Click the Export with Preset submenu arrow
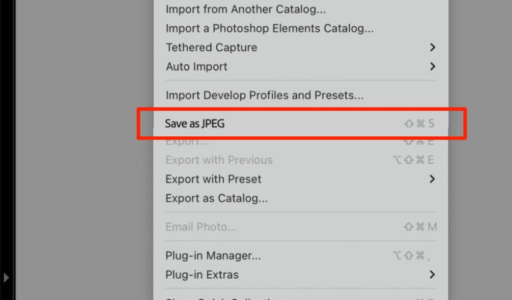Image resolution: width=512 pixels, height=300 pixels. point(433,179)
